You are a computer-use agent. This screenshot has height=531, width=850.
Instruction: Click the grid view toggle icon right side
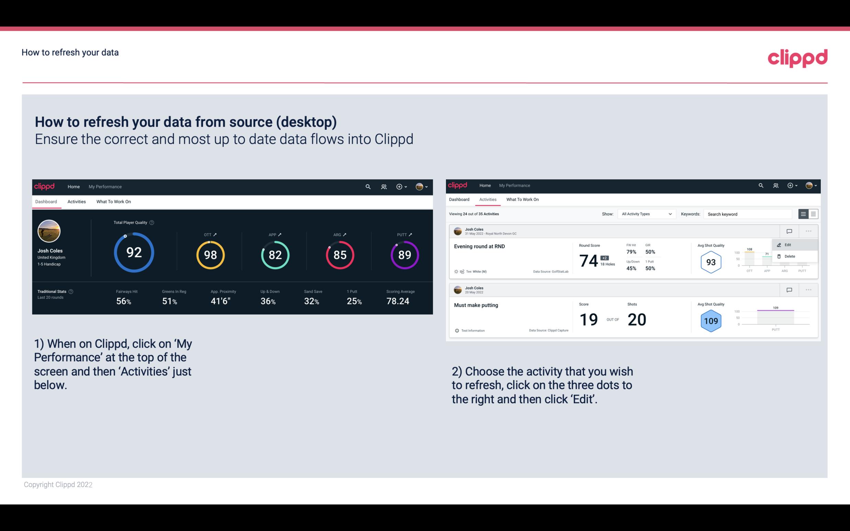tap(813, 214)
